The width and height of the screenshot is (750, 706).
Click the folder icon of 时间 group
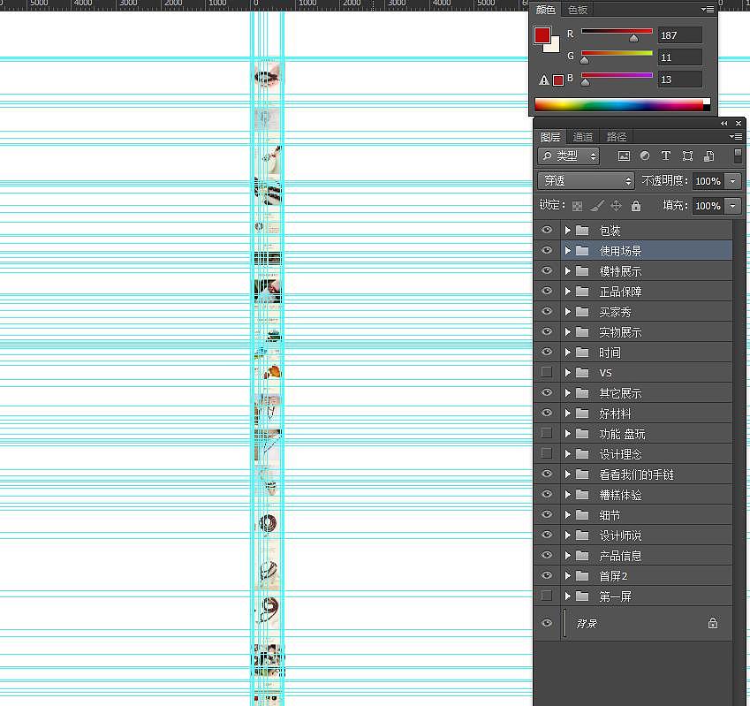582,353
